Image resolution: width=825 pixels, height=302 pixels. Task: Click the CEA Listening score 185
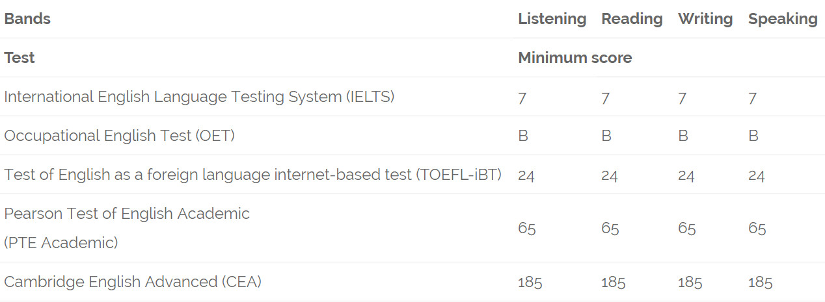(530, 283)
